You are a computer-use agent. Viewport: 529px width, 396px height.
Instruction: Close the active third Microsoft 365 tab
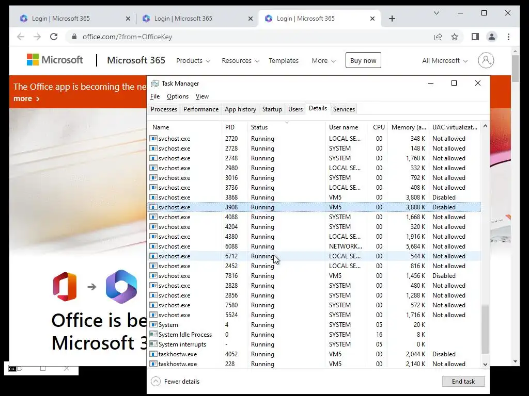372,19
